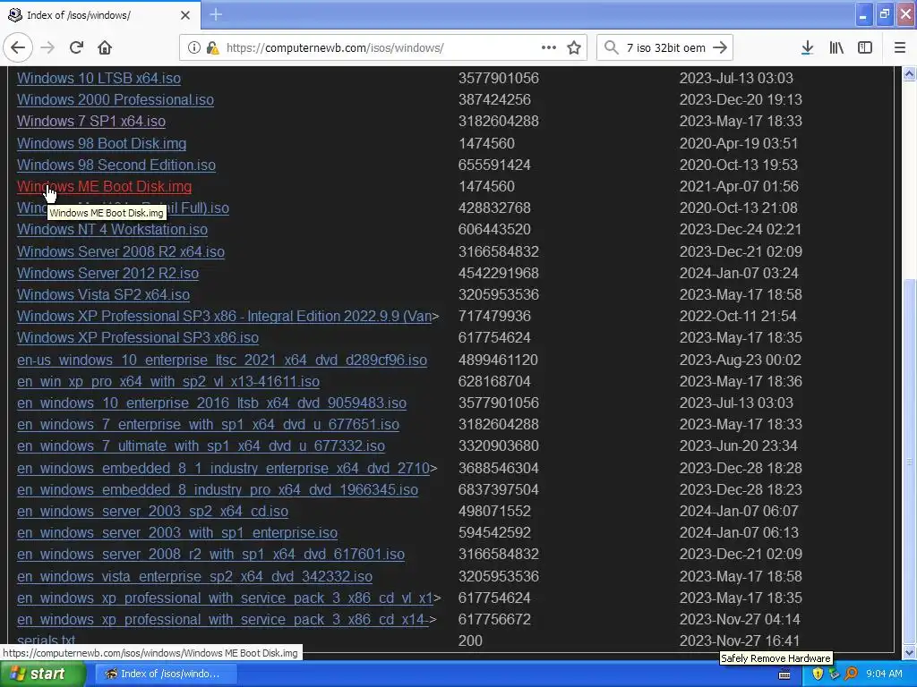Viewport: 917px width, 687px height.
Task: Download Windows 2000 Professional.iso
Action: tap(116, 100)
